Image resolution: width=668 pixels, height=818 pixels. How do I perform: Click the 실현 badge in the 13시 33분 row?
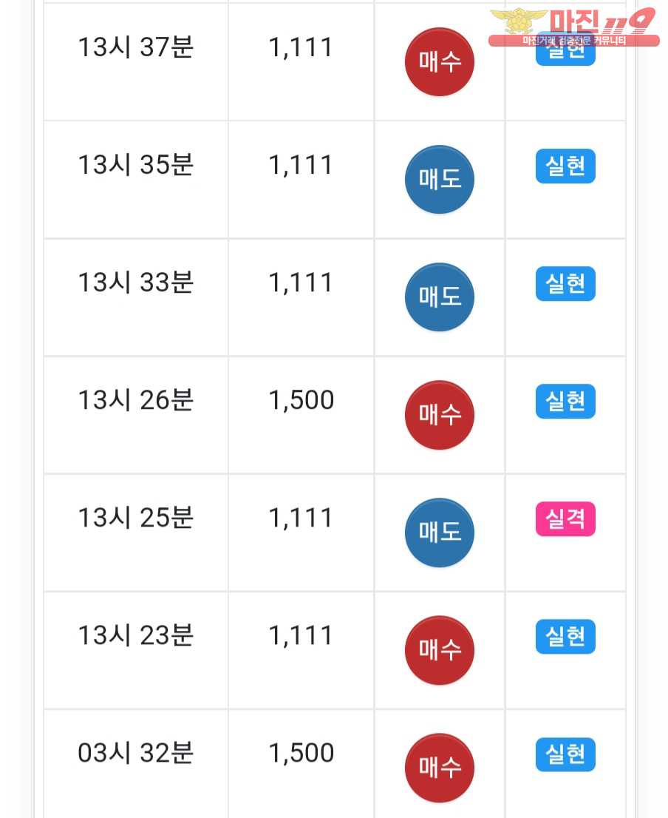tap(565, 284)
